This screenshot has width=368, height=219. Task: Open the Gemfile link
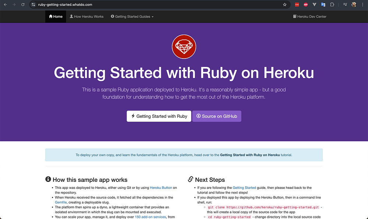pos(61,202)
